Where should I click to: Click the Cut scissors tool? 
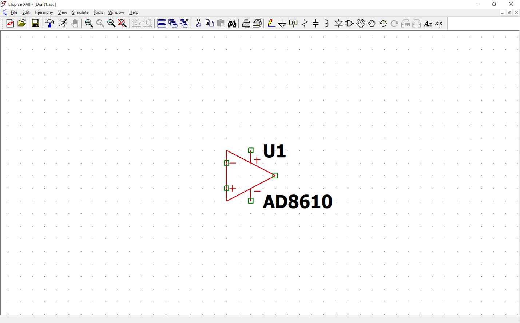coord(198,24)
